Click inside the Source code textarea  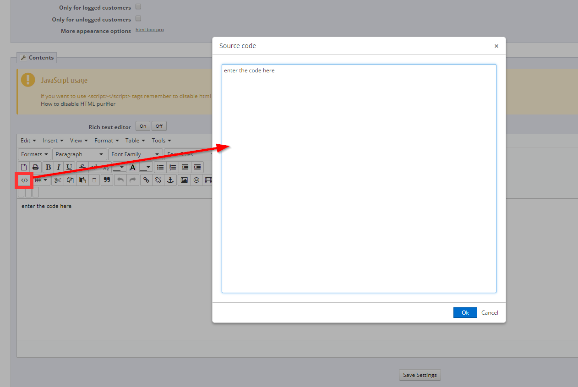tap(359, 179)
